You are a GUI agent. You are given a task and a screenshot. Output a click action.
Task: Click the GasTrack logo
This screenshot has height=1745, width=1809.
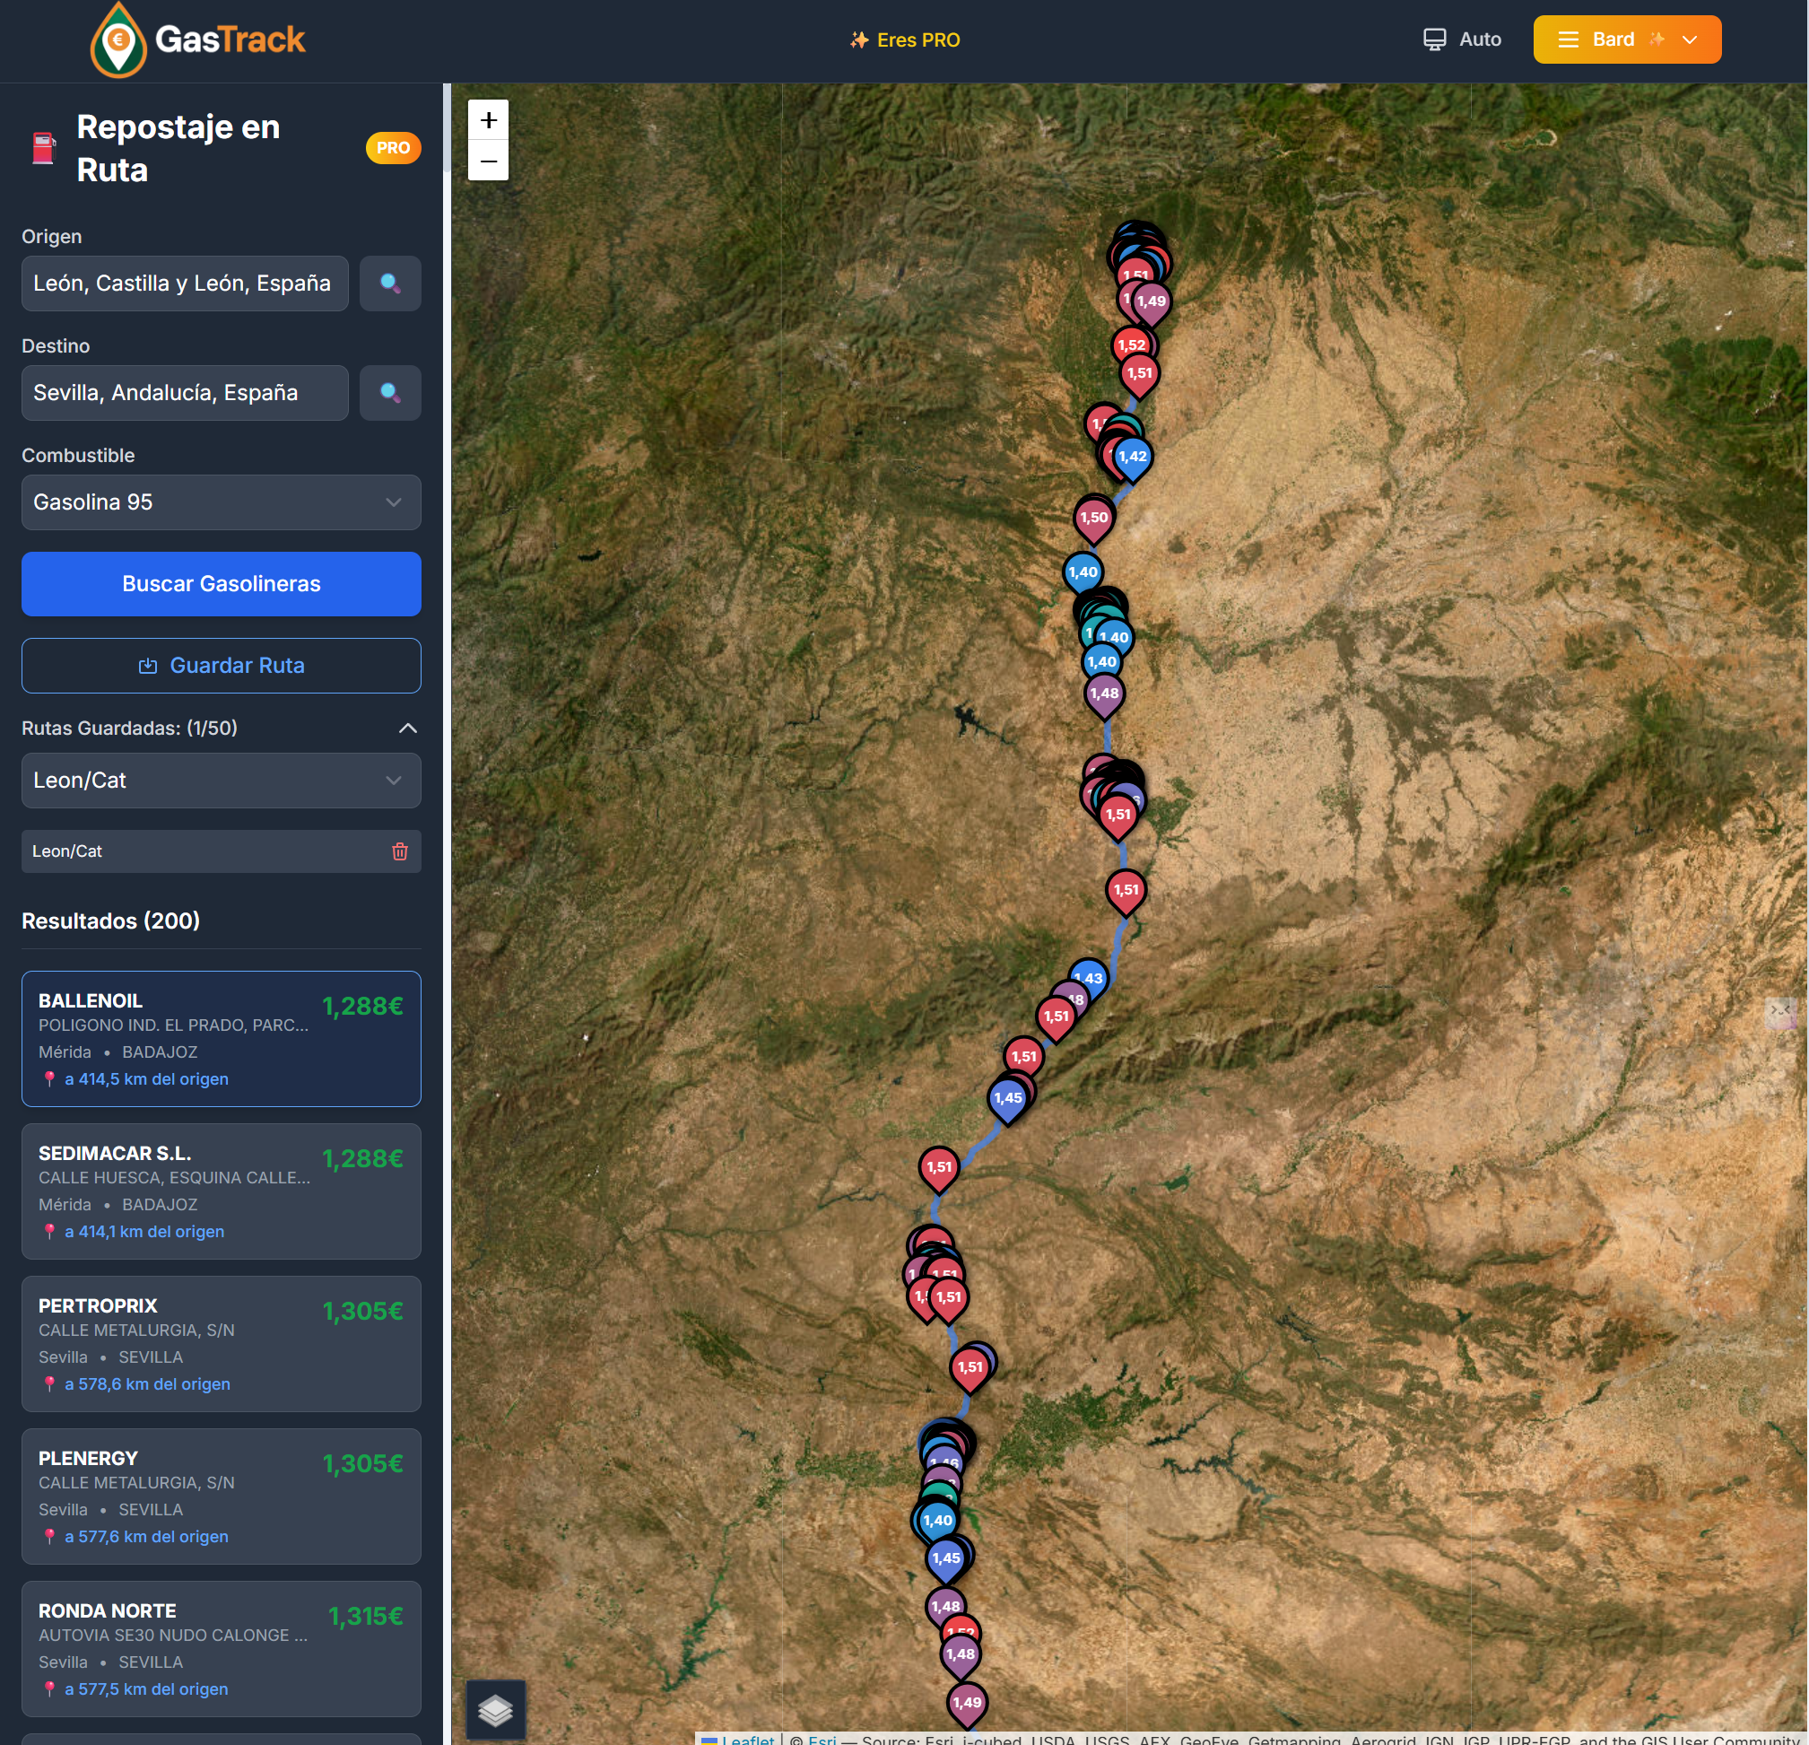point(197,39)
